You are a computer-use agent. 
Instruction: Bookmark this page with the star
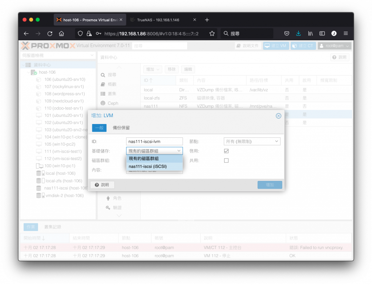coord(212,34)
